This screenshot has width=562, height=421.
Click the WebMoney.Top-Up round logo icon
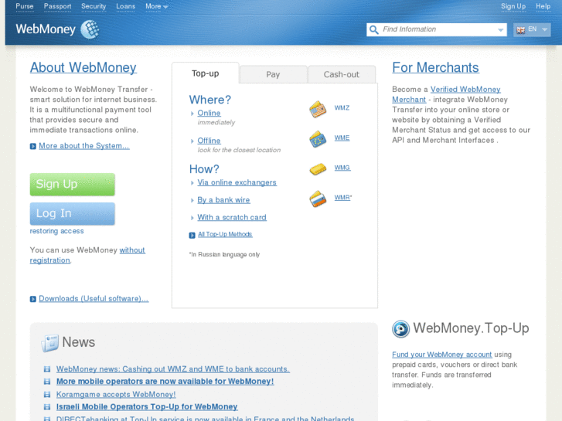tap(400, 329)
